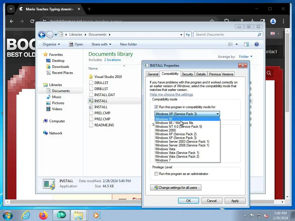Click Change settings for all users
The height and width of the screenshot is (221, 295).
(x=175, y=188)
